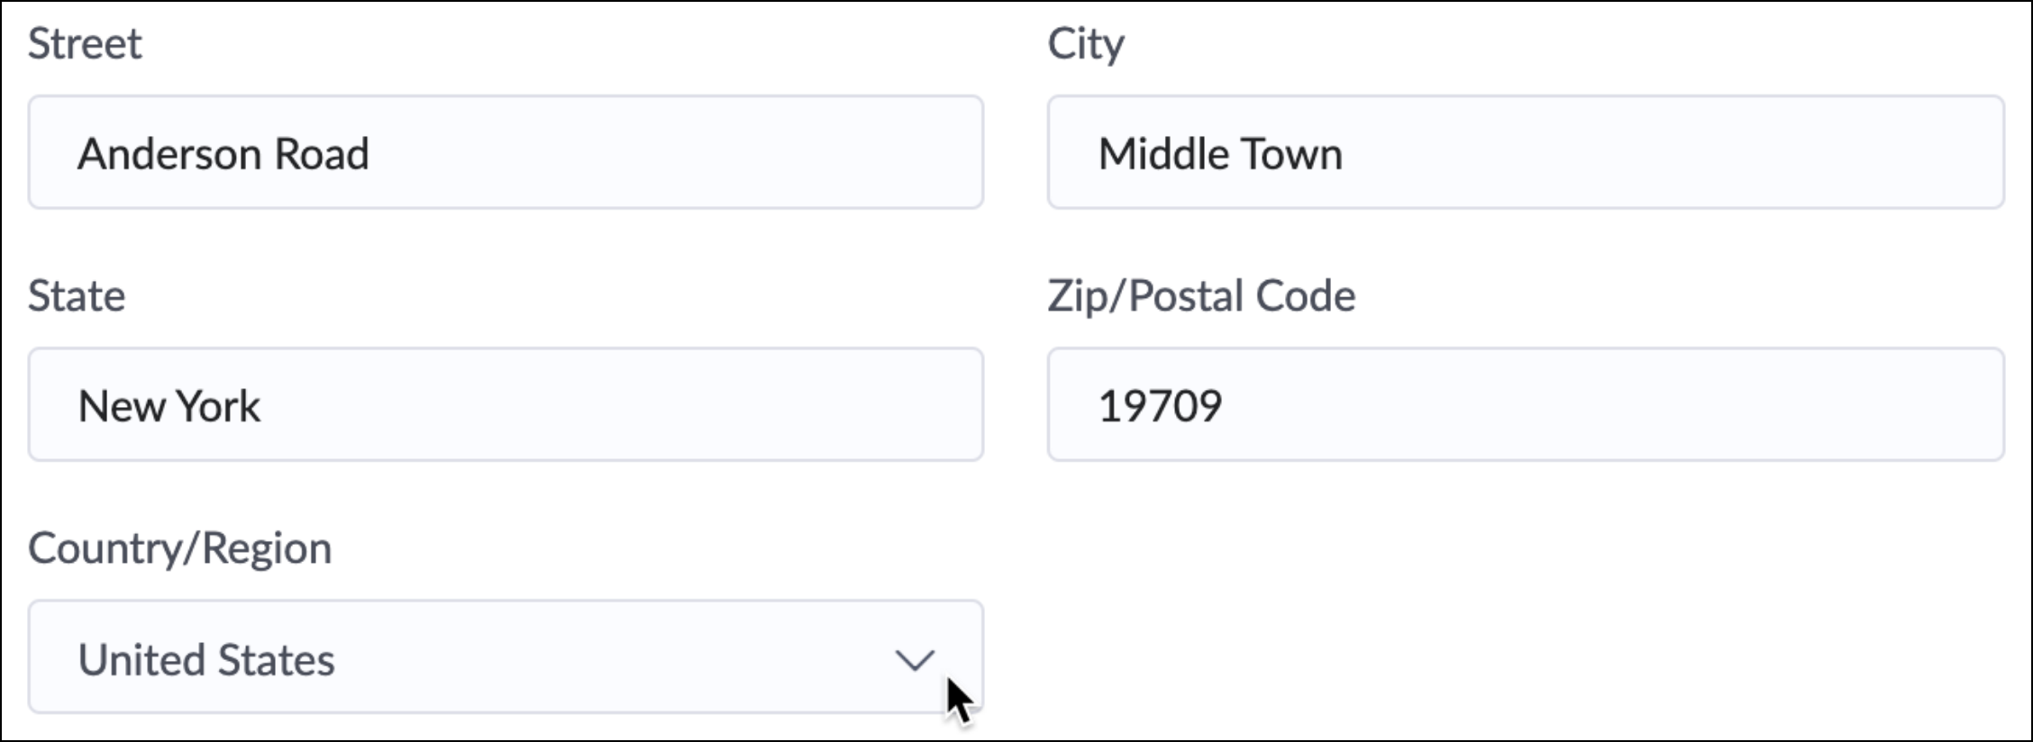Open the United States country dropdown
The width and height of the screenshot is (2033, 742).
[505, 657]
